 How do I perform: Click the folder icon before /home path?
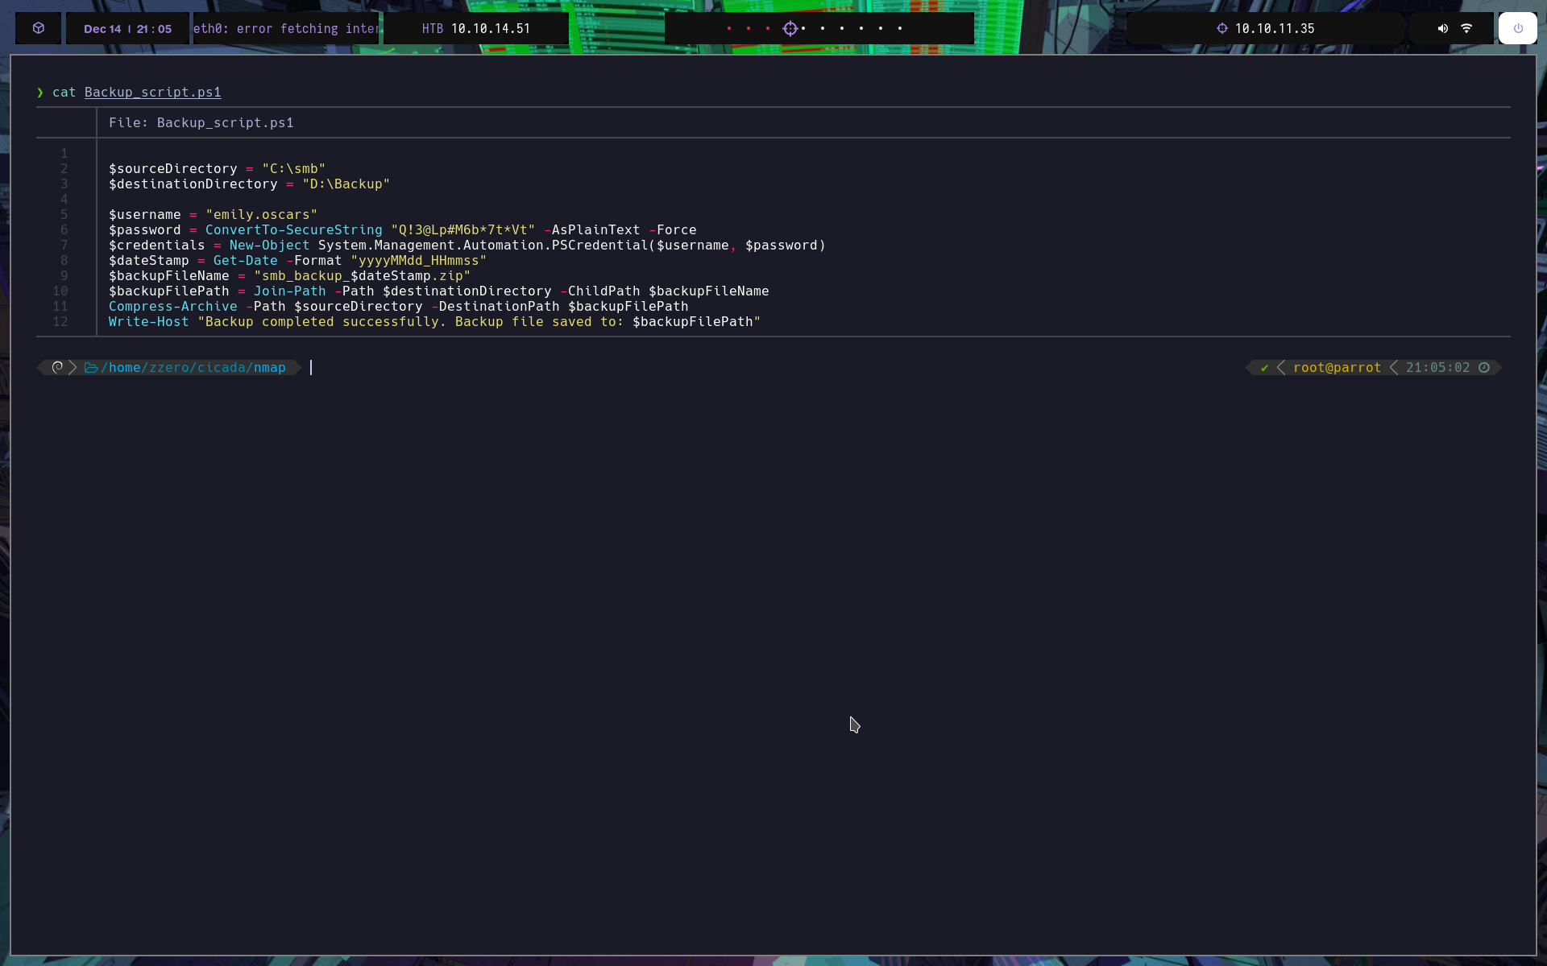point(91,368)
